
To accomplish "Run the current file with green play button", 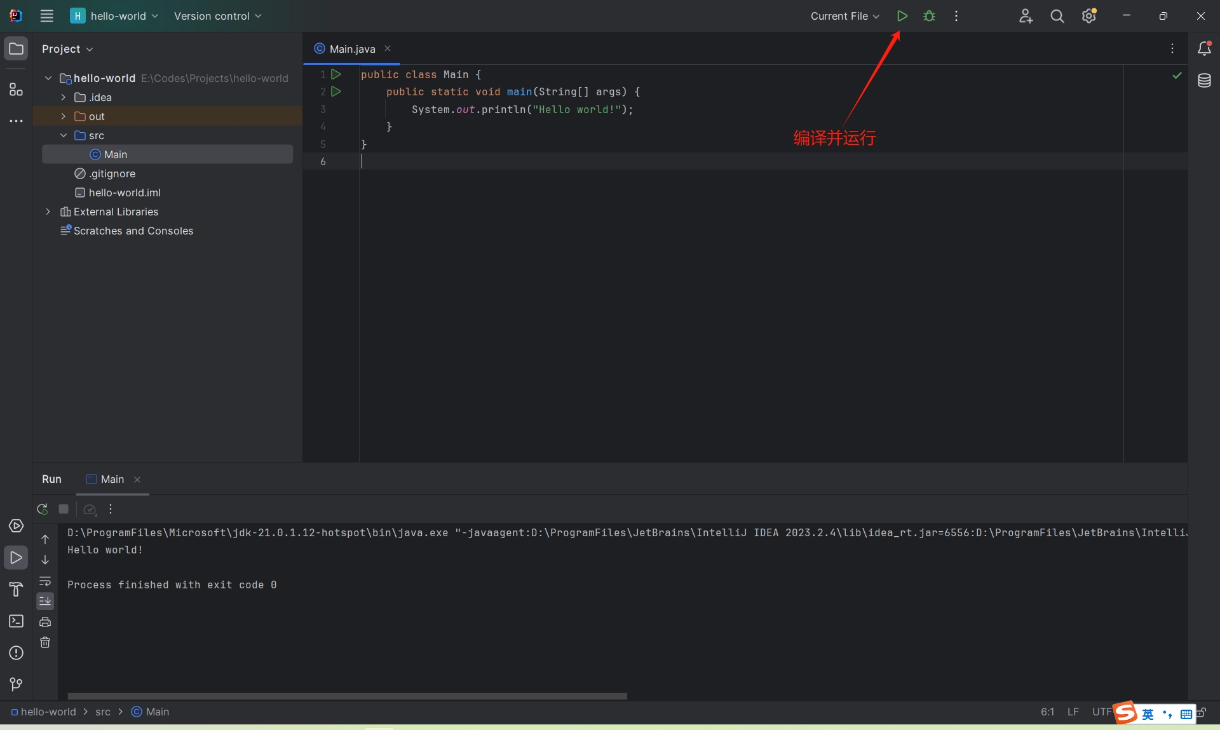I will [902, 16].
